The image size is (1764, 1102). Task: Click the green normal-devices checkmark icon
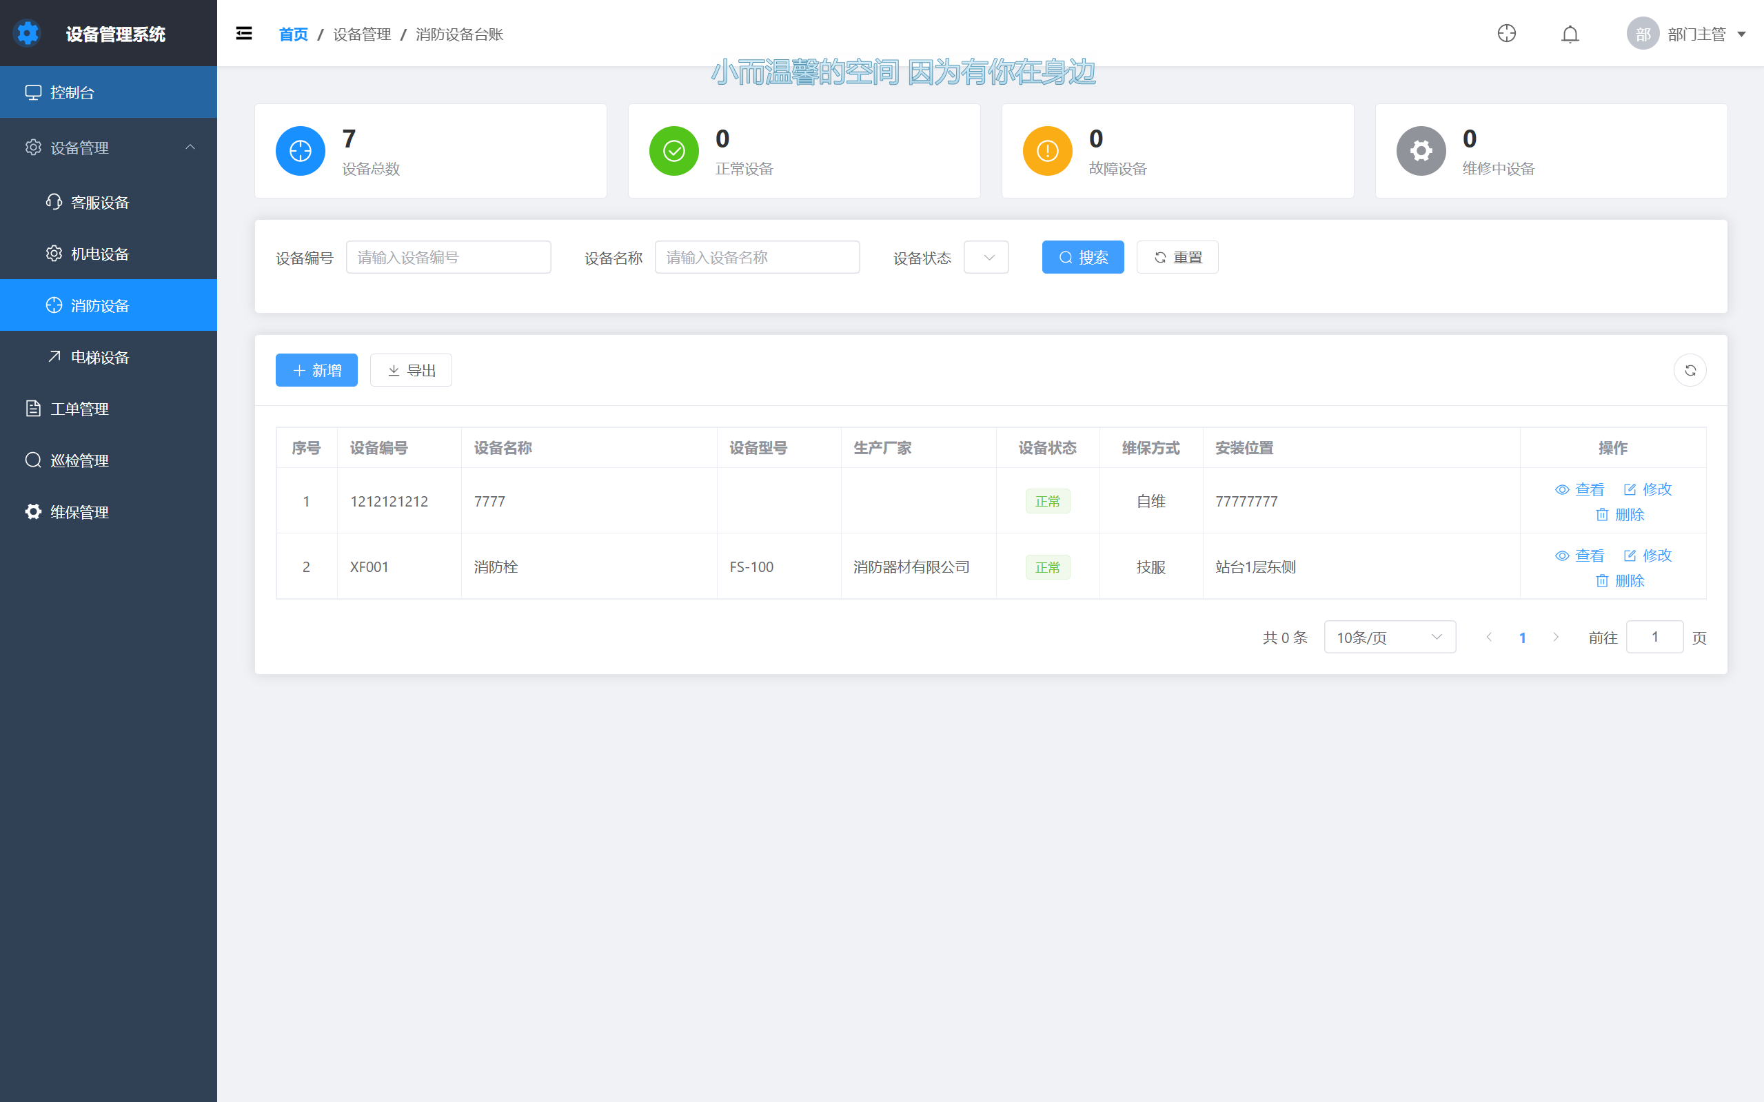tap(673, 151)
